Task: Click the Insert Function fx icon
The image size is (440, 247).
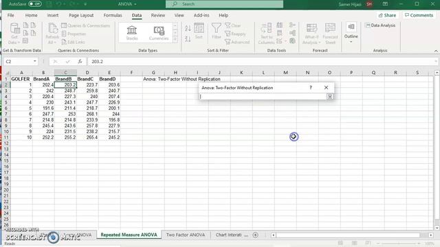Action: tap(80, 61)
